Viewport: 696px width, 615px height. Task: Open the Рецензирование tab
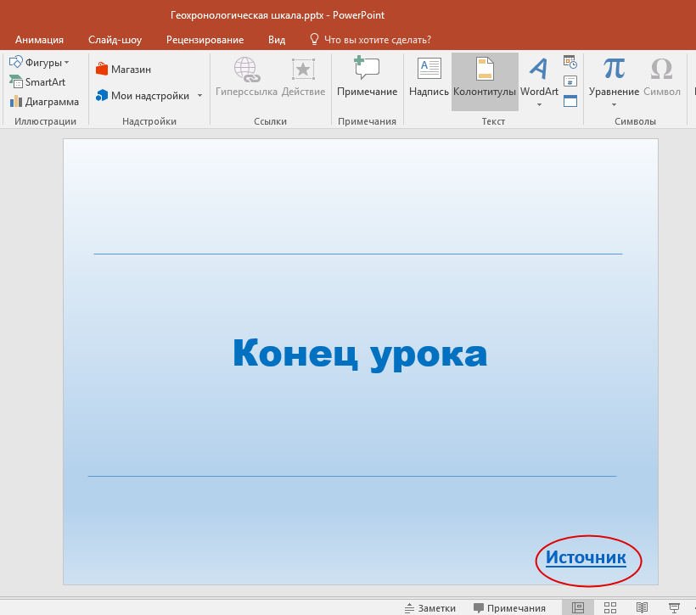[x=205, y=40]
